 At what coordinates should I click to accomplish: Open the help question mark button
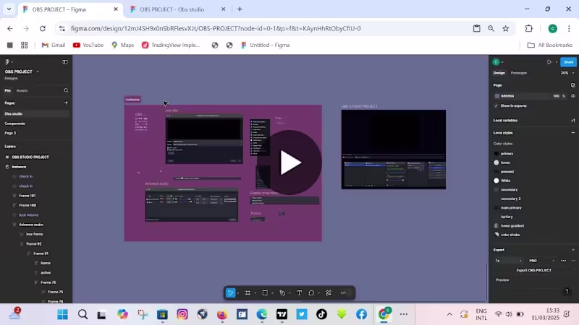[567, 292]
